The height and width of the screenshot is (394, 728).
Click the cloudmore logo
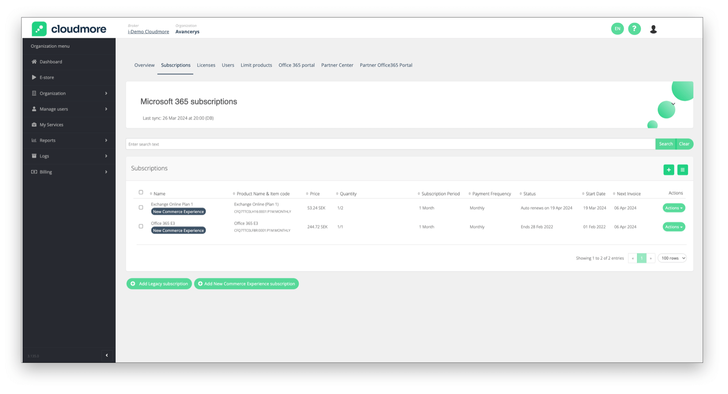[69, 29]
